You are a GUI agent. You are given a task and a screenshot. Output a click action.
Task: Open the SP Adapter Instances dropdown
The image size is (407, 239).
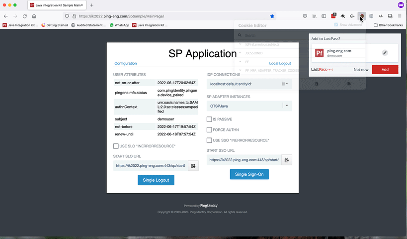click(x=249, y=106)
